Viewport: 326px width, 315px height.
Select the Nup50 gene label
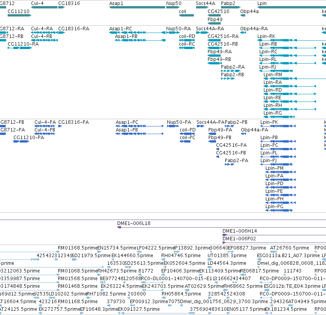(x=174, y=3)
